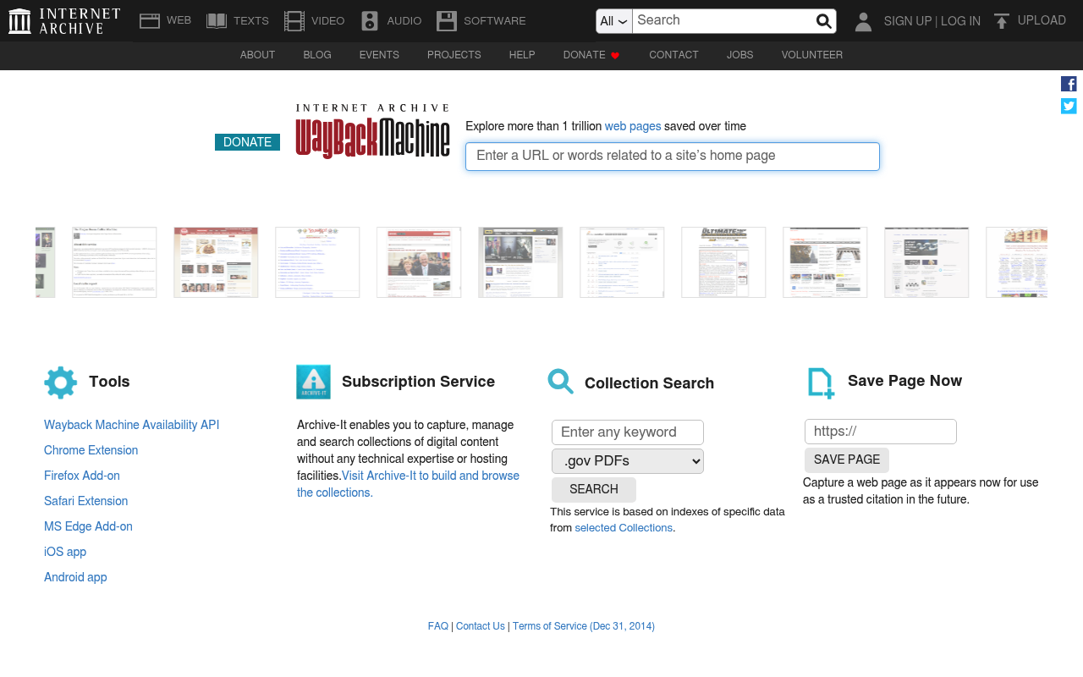Click the Upload arrow icon
This screenshot has height=677, width=1083.
click(1002, 21)
